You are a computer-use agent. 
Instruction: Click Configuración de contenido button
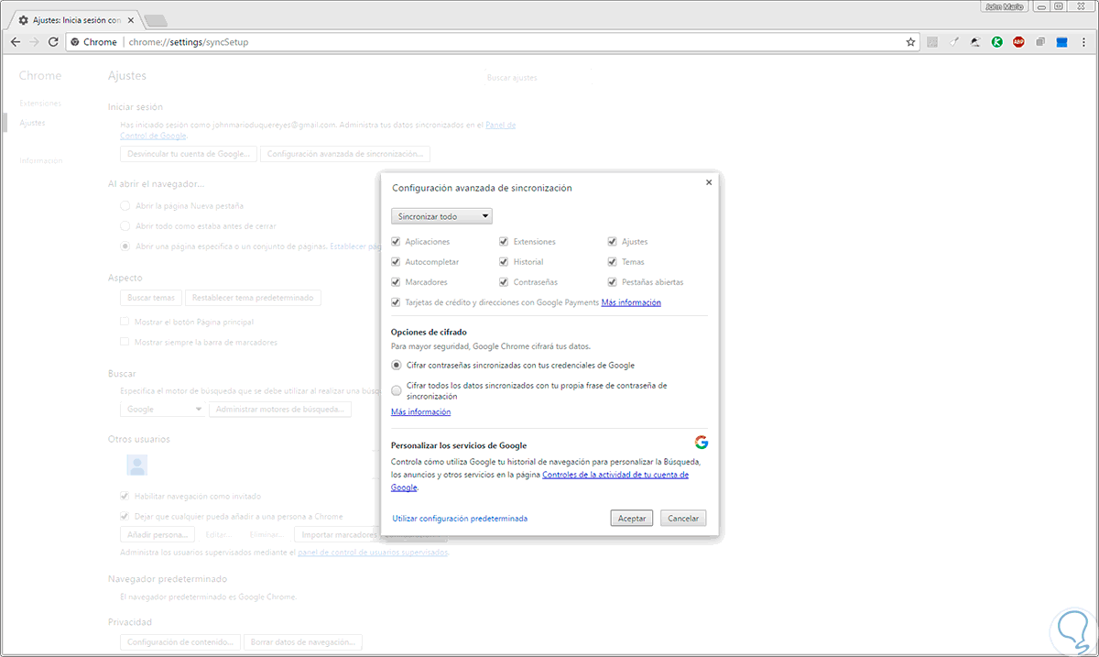pyautogui.click(x=181, y=642)
